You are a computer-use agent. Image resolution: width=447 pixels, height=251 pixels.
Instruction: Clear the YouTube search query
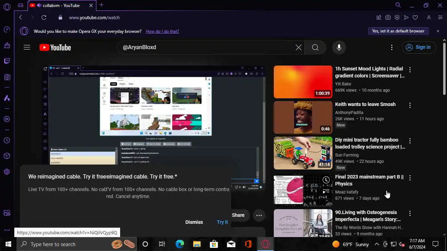[x=299, y=47]
